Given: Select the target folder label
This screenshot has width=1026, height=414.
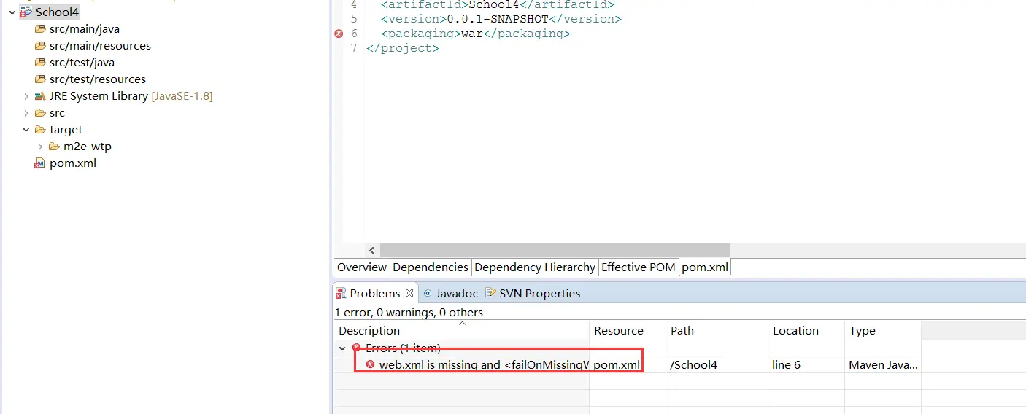Looking at the screenshot, I should click(x=66, y=130).
